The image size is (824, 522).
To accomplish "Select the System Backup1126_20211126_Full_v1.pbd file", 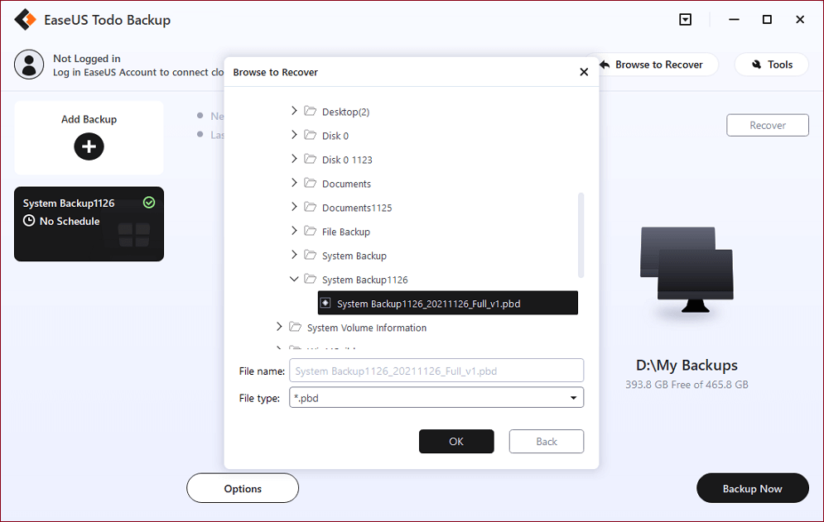I will [x=428, y=304].
